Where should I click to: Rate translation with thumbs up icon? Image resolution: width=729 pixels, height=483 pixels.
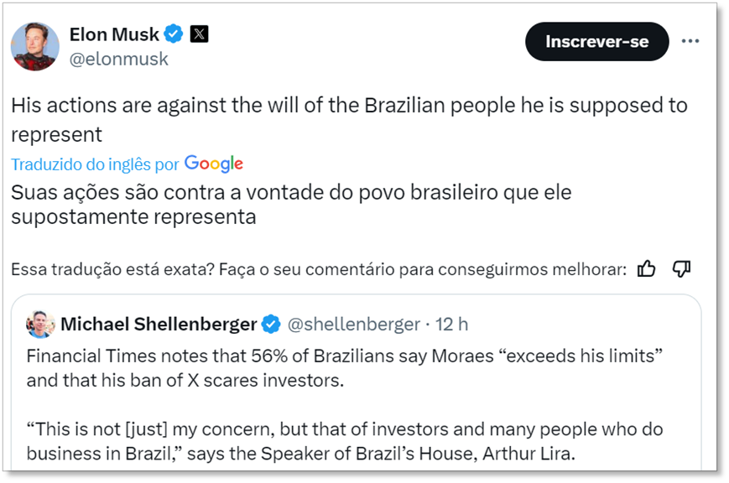646,269
